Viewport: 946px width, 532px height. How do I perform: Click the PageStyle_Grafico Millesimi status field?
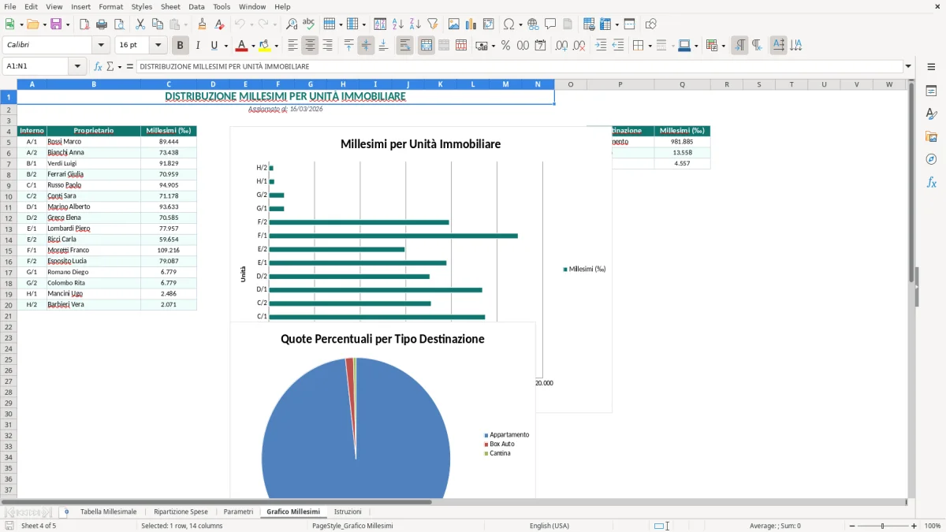click(352, 526)
